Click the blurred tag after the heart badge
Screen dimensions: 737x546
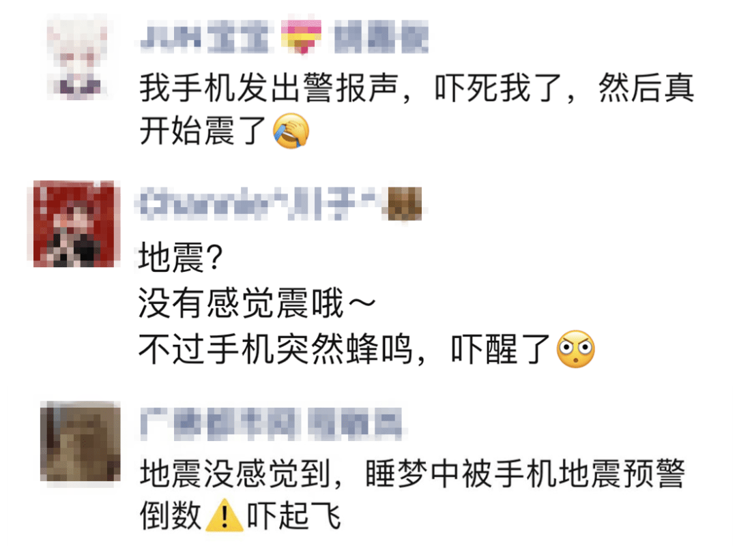pyautogui.click(x=381, y=37)
